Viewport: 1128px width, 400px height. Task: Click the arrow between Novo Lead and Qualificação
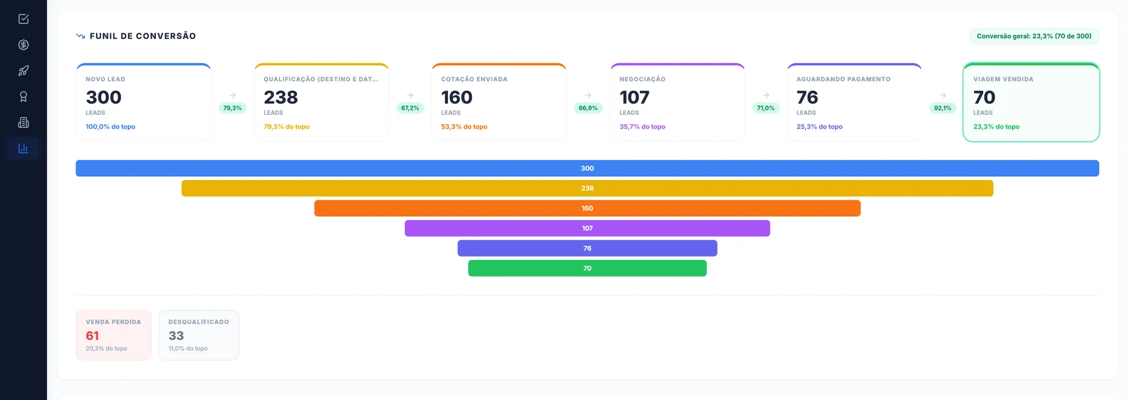pos(232,95)
